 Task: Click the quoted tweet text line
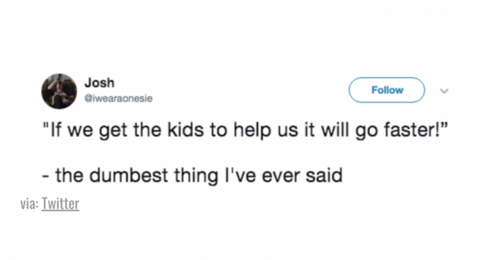246,130
